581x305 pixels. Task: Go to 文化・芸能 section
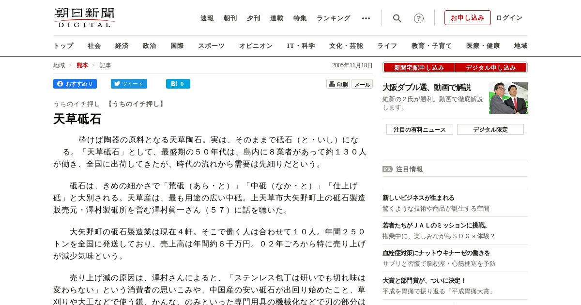(x=346, y=46)
